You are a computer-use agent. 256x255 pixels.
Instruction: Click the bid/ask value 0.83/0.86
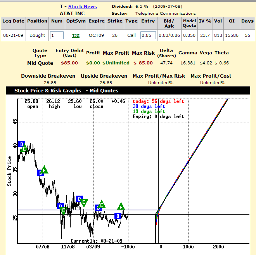(x=169, y=35)
